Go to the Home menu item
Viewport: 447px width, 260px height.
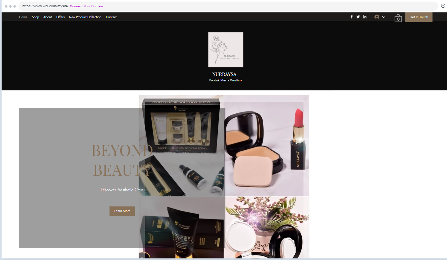point(23,17)
